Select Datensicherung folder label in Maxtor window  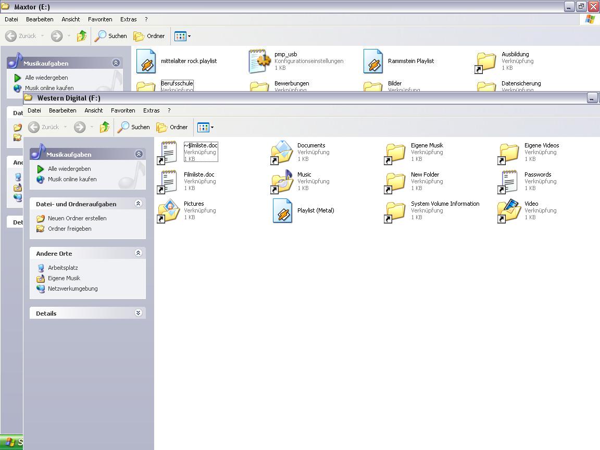click(x=521, y=83)
